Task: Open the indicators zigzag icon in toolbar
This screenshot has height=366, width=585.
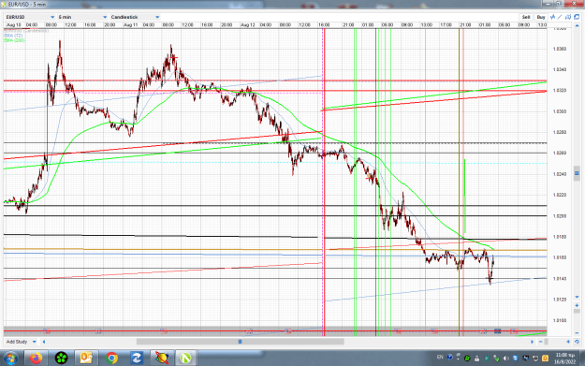Action: click(x=552, y=17)
